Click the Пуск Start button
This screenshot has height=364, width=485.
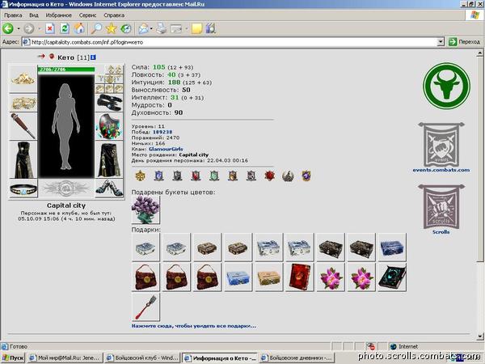pyautogui.click(x=13, y=358)
